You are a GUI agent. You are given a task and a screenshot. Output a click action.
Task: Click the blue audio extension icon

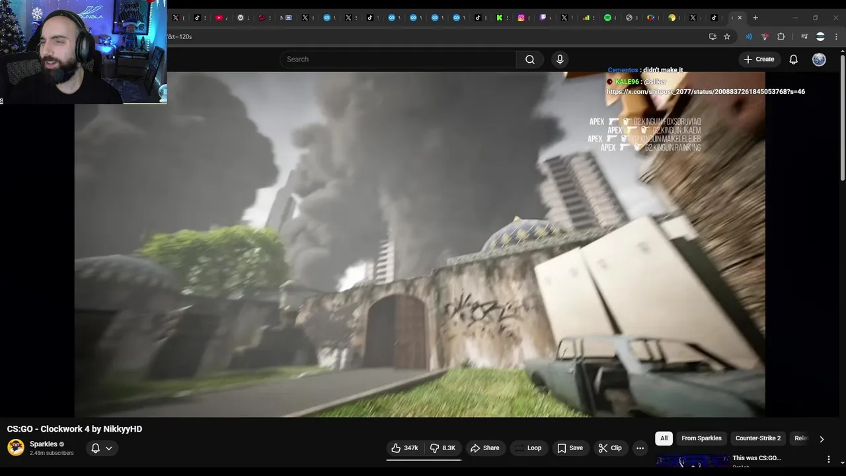tap(749, 36)
